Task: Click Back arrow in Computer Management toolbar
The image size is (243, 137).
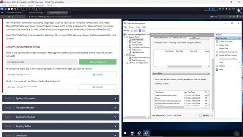Action: point(125,30)
